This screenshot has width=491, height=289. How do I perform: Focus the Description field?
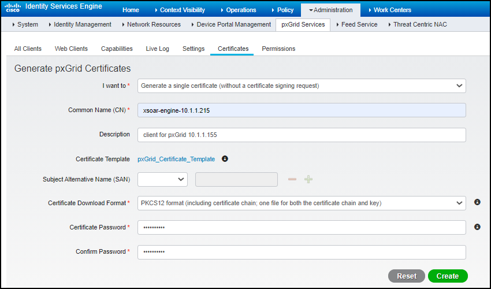pyautogui.click(x=302, y=135)
